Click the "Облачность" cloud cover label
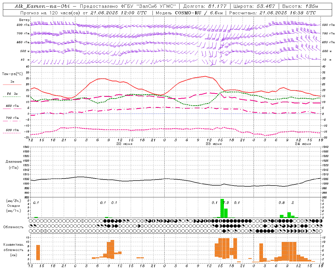This screenshot has height=268, width=336. click(x=13, y=227)
